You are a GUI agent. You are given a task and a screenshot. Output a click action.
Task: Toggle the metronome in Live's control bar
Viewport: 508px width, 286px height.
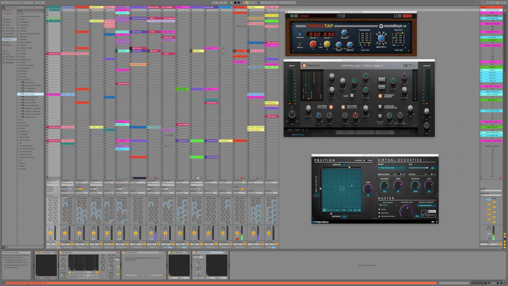pos(35,2)
